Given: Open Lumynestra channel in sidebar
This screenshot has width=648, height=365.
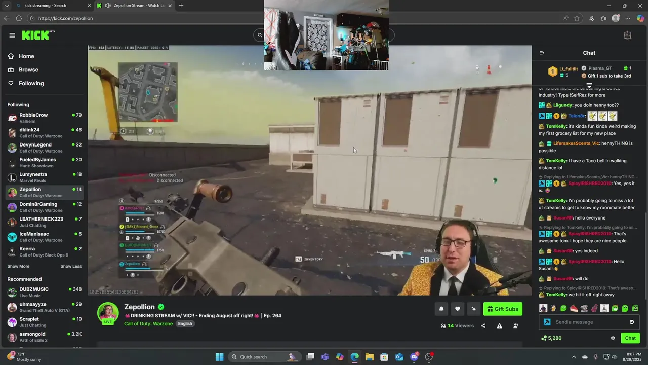Looking at the screenshot, I should click(45, 177).
